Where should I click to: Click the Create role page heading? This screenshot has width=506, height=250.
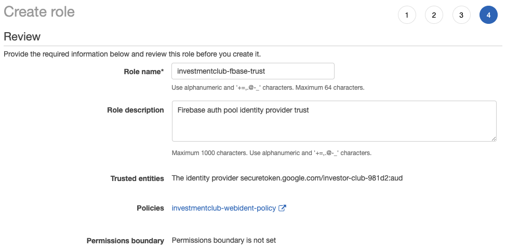coord(39,11)
